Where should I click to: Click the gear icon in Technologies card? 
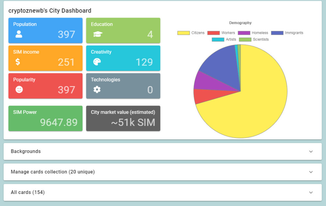click(x=97, y=90)
